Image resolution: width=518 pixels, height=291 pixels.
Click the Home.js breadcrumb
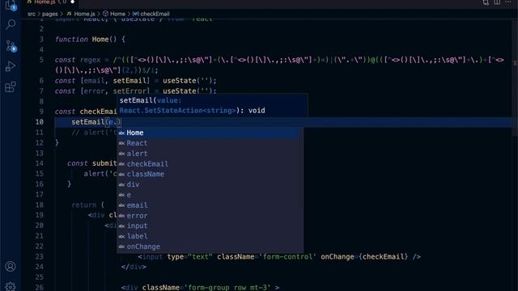tap(81, 14)
